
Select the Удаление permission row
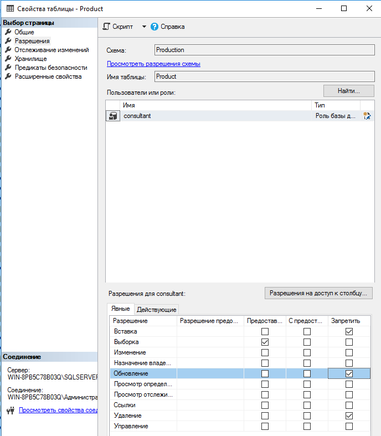click(x=240, y=416)
